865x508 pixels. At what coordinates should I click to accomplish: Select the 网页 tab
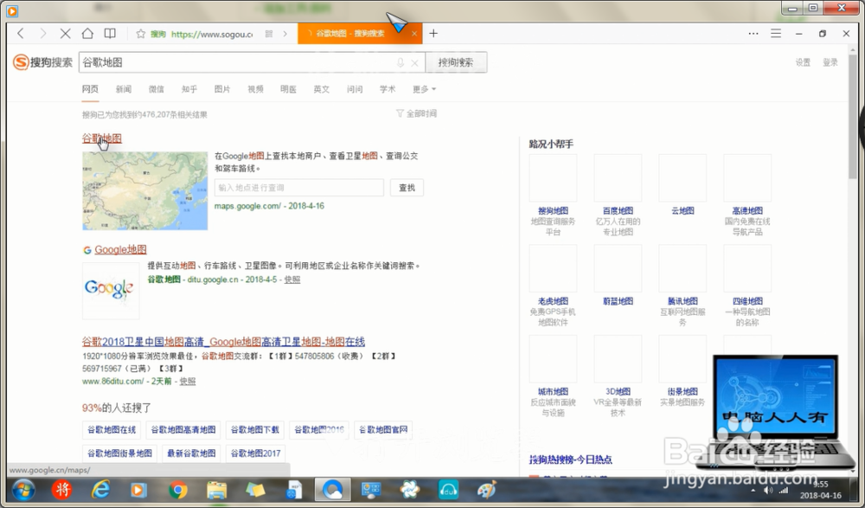click(x=90, y=89)
